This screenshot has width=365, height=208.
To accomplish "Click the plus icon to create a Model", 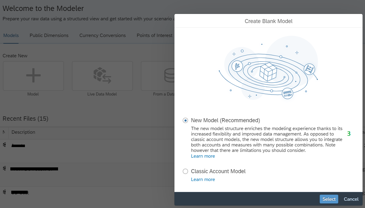I will click(33, 76).
